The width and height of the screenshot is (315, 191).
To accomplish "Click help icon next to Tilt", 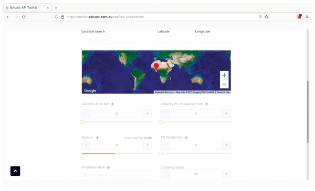I will click(186, 138).
